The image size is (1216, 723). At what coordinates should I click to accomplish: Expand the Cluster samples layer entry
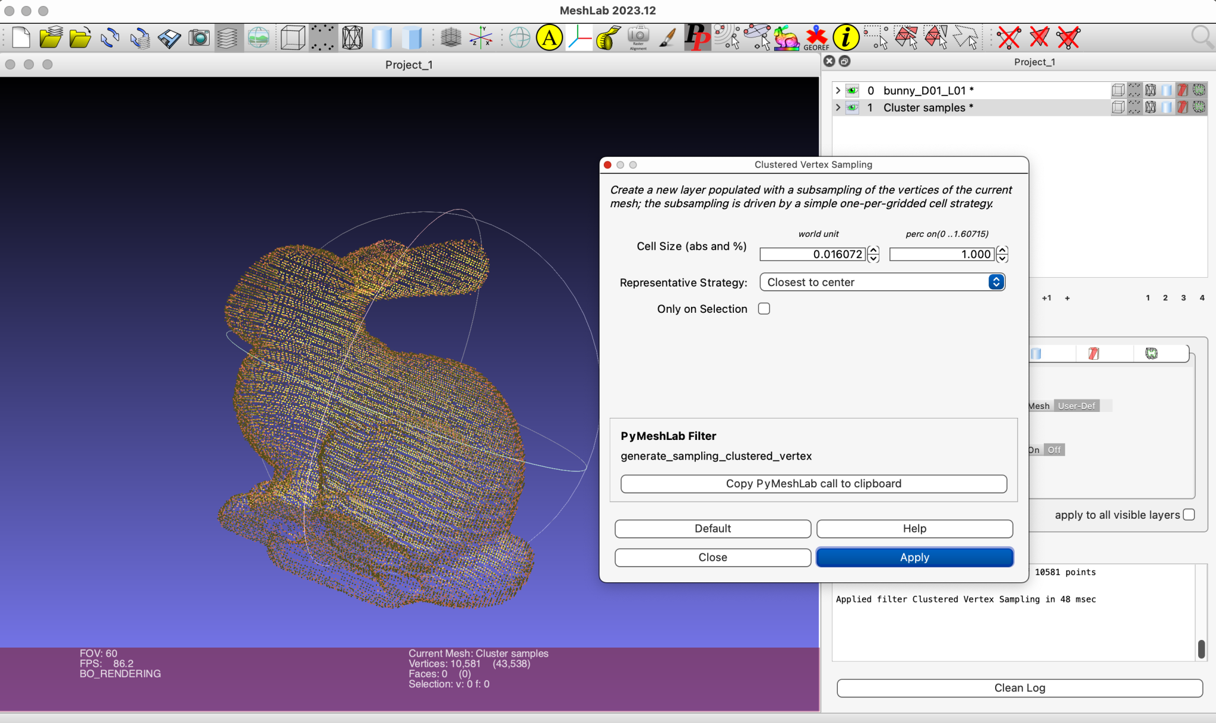coord(838,107)
